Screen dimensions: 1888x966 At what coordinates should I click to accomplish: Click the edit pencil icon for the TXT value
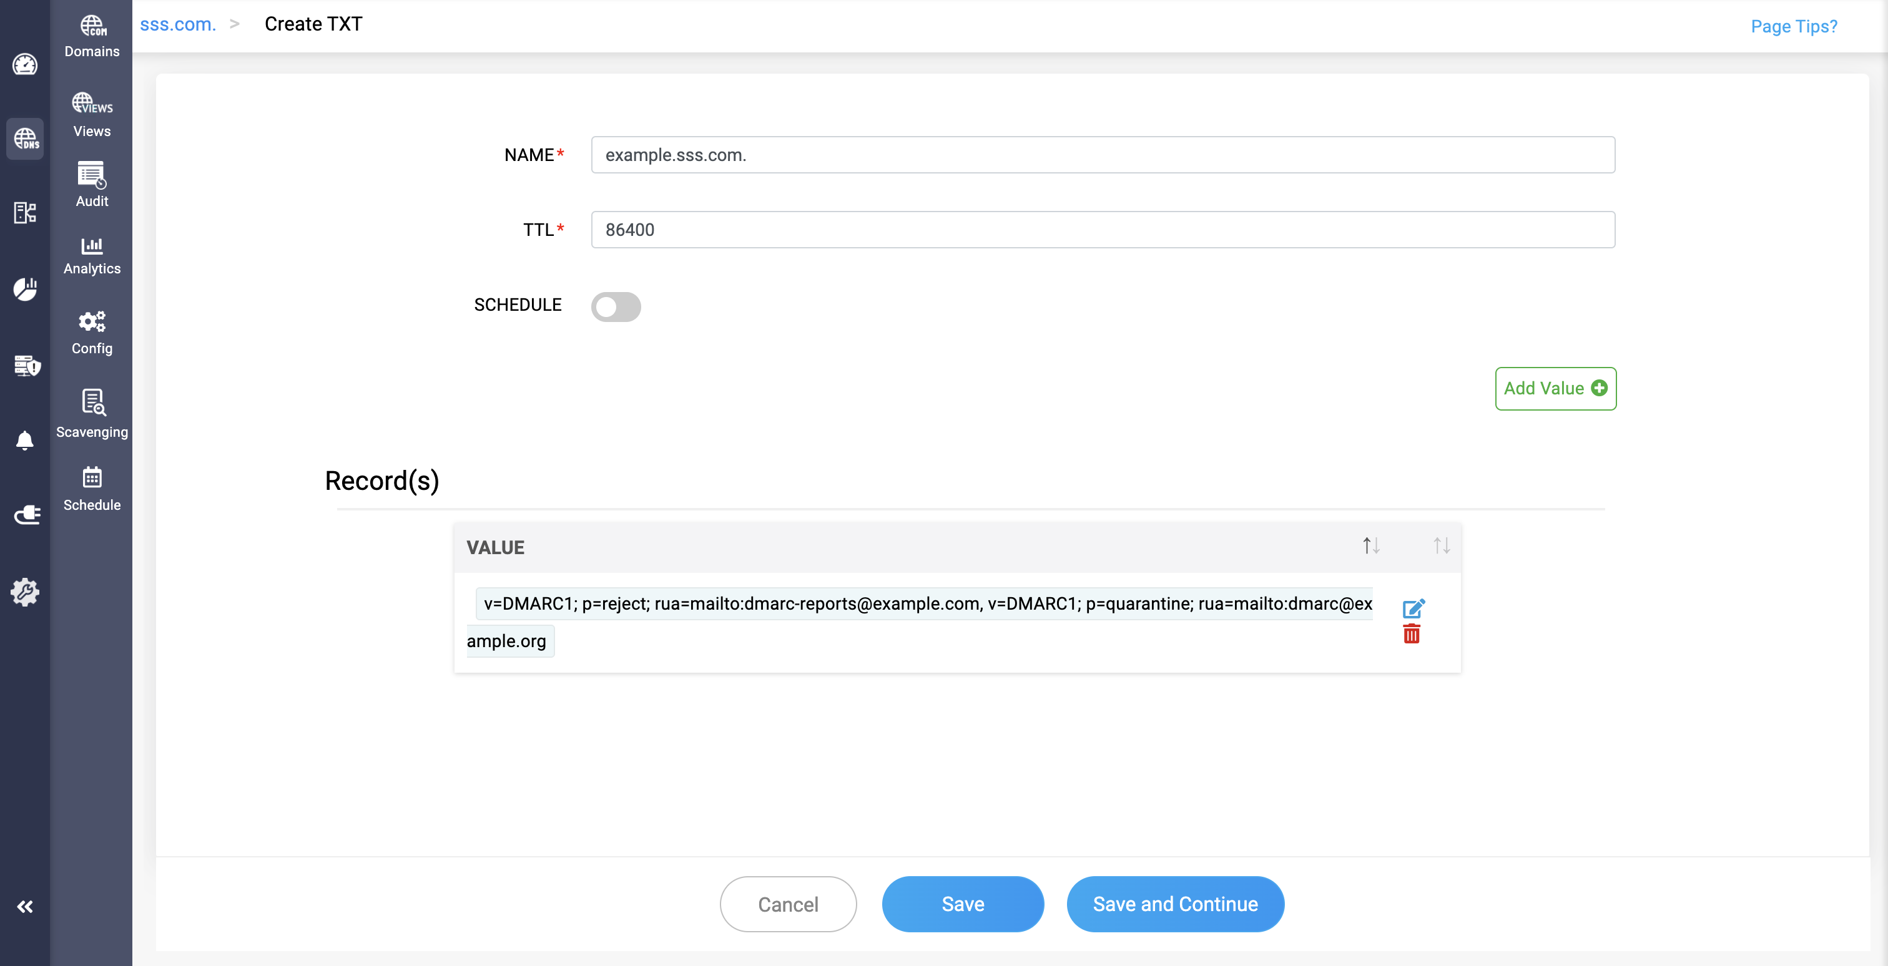pyautogui.click(x=1412, y=608)
